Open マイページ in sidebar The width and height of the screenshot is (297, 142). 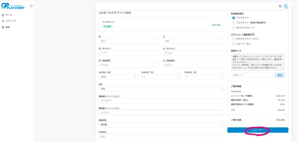[11, 21]
